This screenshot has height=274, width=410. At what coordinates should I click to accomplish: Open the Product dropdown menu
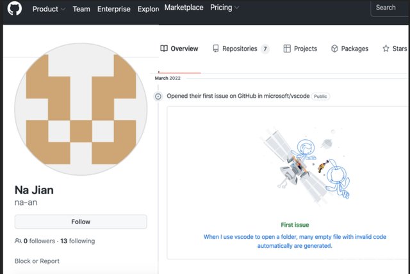point(49,9)
